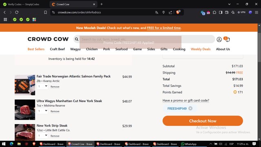261x147 pixels.
Task: Click the address bar URL
Action: (79, 12)
